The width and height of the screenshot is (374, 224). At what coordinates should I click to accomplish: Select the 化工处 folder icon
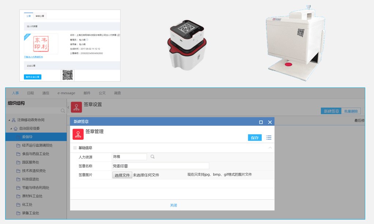pyautogui.click(x=18, y=205)
